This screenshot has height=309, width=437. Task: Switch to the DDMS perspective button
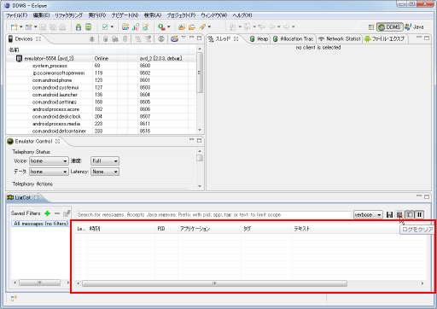(x=390, y=27)
